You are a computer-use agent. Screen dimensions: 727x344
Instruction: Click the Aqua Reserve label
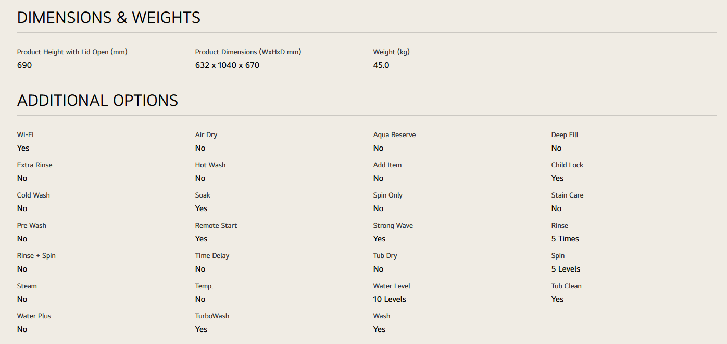(394, 134)
